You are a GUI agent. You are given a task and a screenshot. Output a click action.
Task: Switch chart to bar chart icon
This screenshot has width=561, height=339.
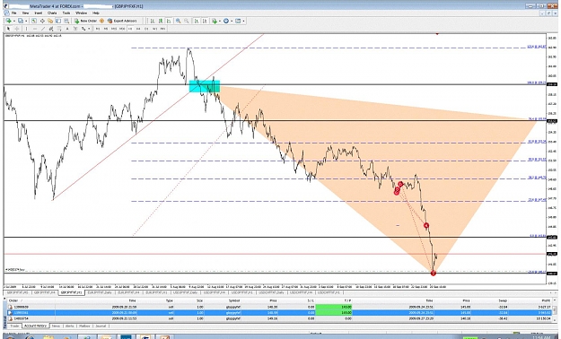(153, 22)
